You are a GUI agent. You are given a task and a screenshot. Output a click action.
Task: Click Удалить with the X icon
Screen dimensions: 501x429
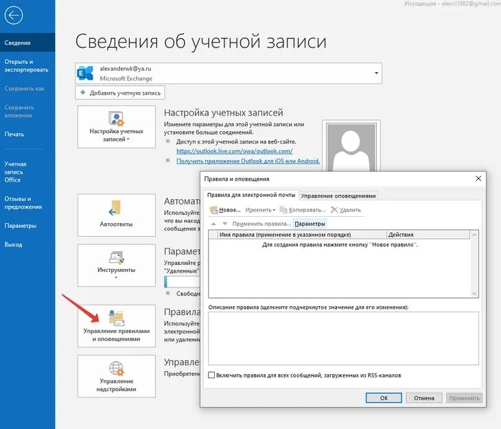tap(346, 210)
